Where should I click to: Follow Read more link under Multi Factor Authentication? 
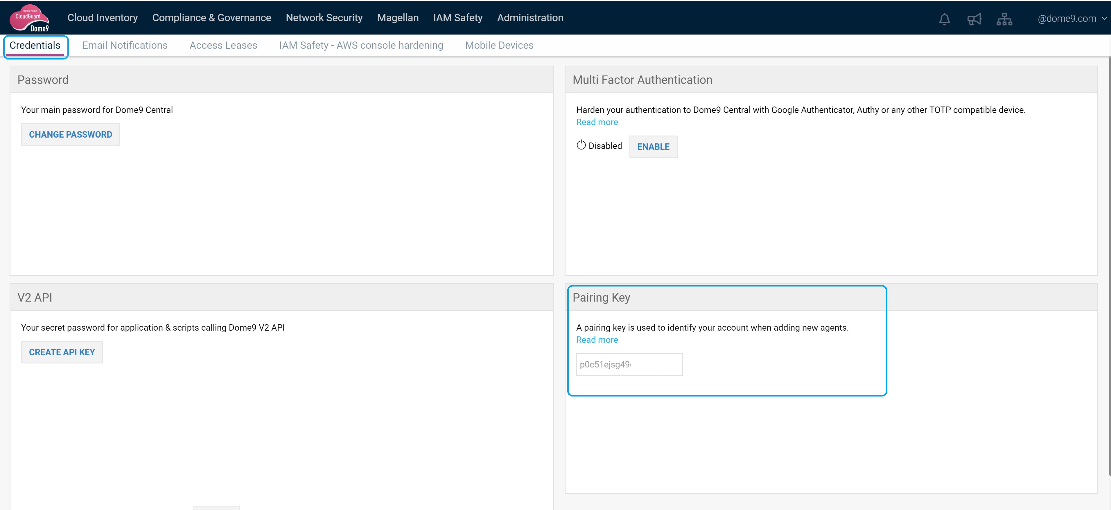coord(597,122)
